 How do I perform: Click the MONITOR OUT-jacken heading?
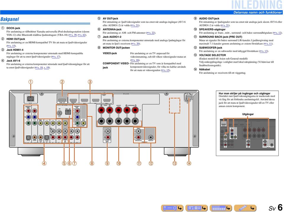click(x=116, y=48)
